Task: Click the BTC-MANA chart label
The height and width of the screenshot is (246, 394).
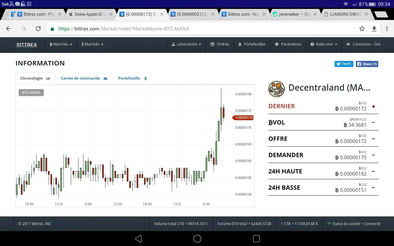Action: 31,93
